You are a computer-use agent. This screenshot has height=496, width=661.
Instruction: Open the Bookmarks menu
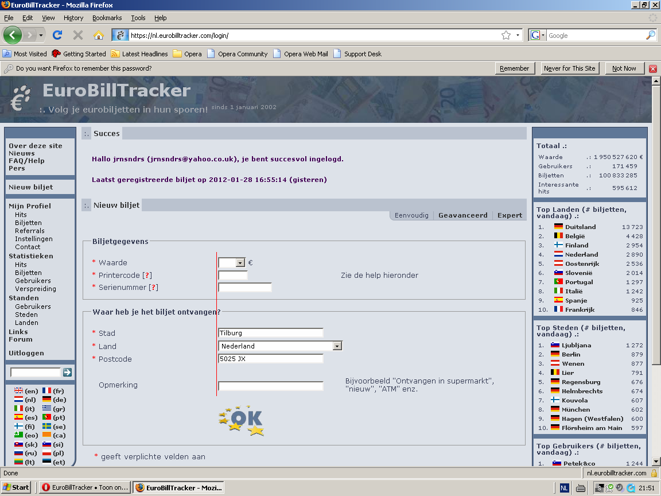tap(107, 18)
